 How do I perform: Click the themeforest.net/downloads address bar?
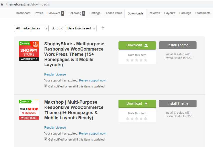point(28,4)
